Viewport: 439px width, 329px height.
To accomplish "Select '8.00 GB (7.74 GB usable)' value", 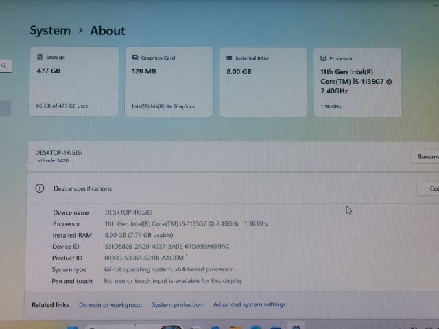I will 139,235.
